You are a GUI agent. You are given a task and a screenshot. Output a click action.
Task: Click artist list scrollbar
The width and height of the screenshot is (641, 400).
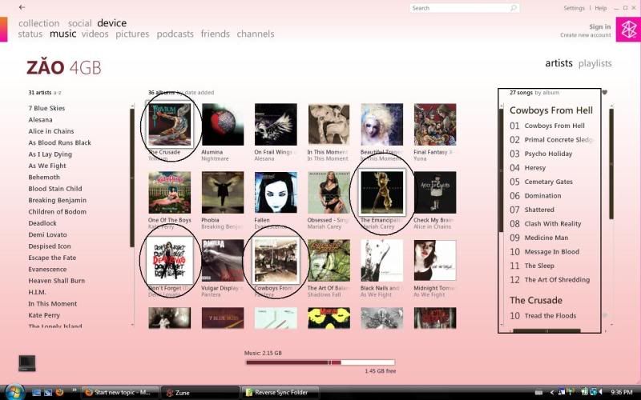pos(132,178)
